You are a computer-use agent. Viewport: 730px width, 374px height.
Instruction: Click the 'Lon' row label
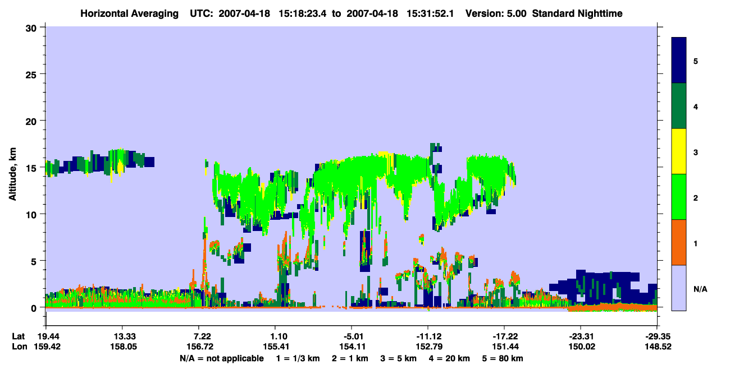pyautogui.click(x=19, y=347)
